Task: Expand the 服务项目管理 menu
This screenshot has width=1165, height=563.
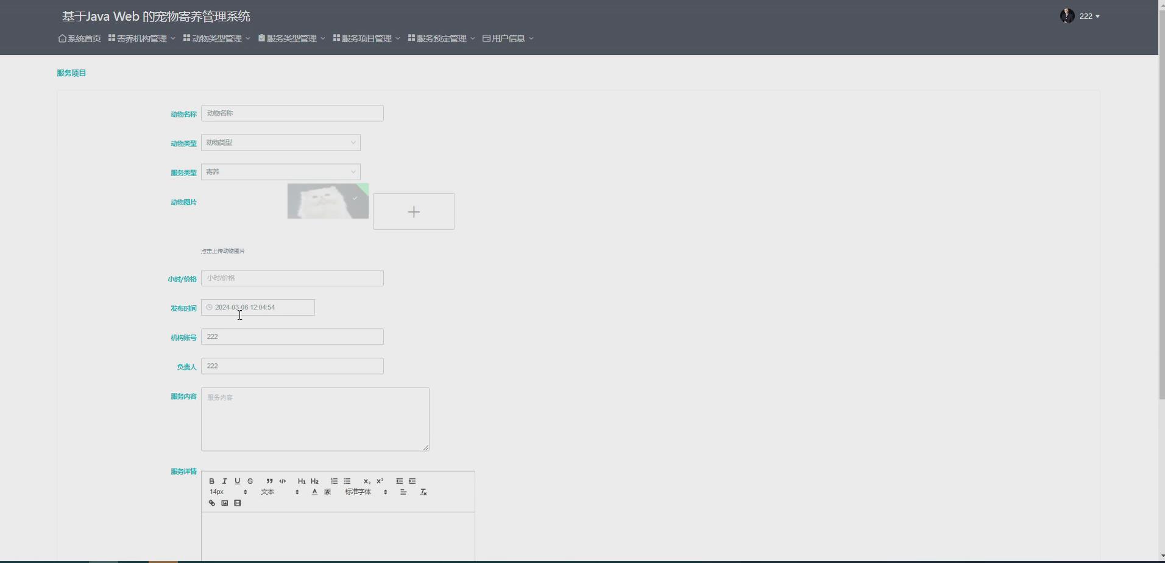Action: point(367,38)
